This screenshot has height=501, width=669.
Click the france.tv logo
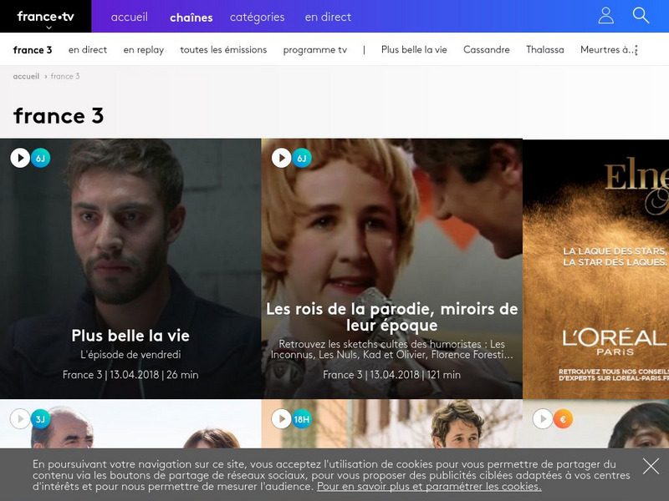[x=46, y=16]
